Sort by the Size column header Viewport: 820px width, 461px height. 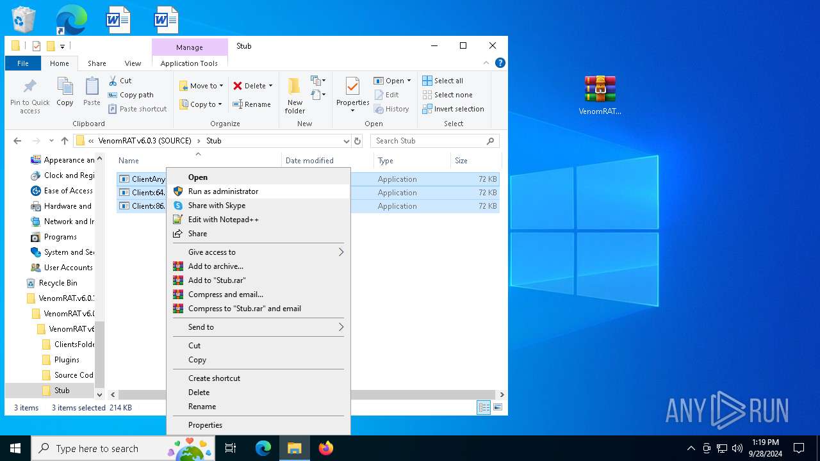coord(476,161)
